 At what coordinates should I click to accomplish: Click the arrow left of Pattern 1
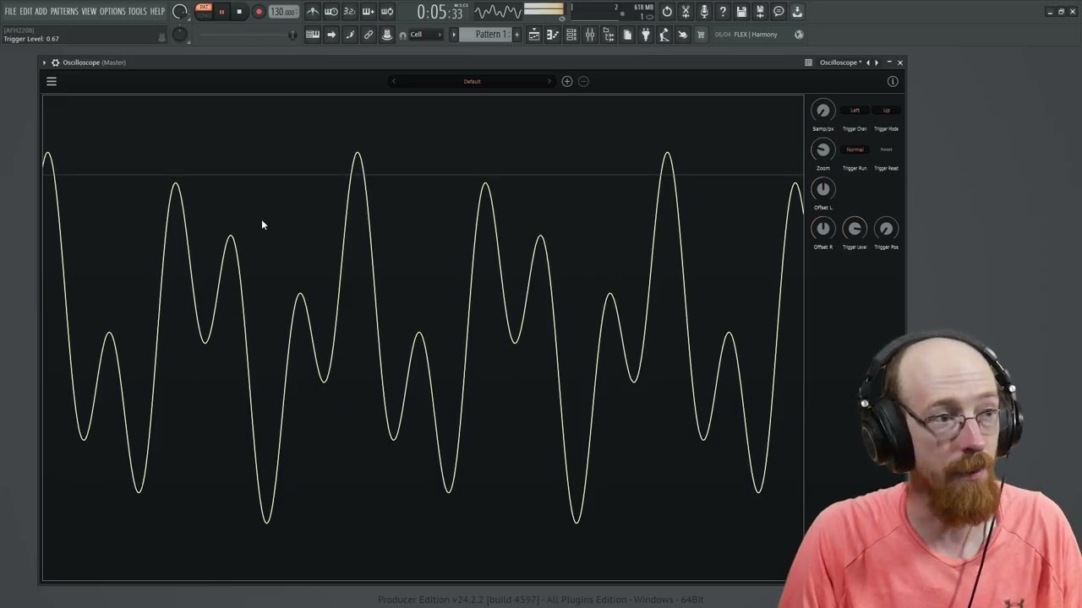454,35
